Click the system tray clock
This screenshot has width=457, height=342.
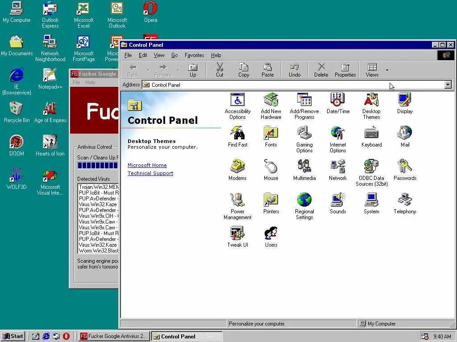[x=442, y=337]
